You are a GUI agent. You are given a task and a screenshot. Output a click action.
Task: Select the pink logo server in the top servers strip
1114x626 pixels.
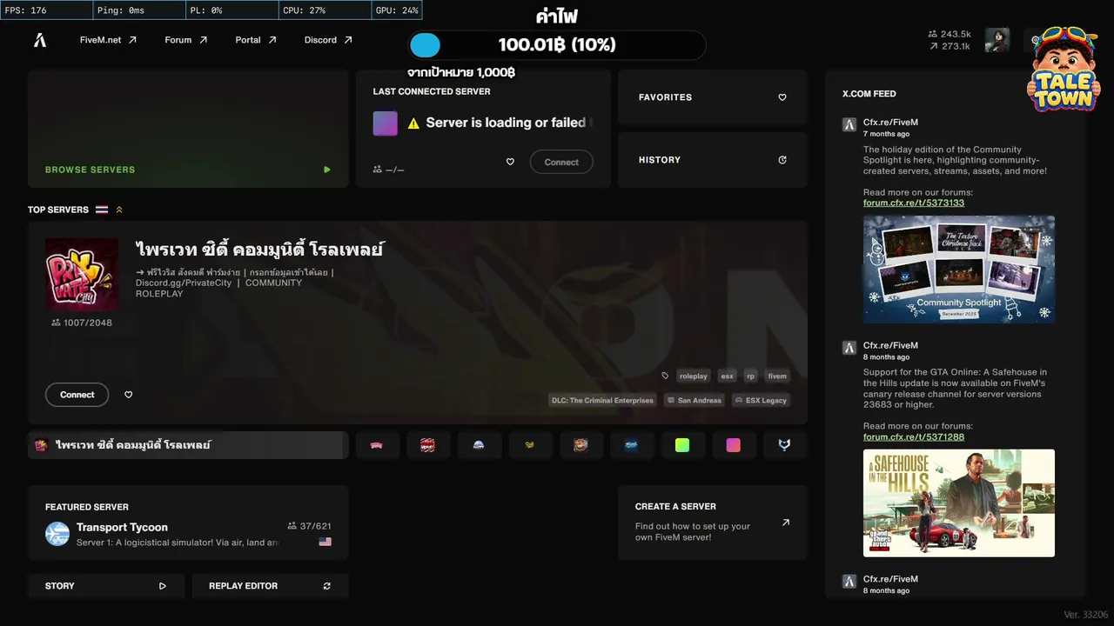pyautogui.click(x=377, y=445)
